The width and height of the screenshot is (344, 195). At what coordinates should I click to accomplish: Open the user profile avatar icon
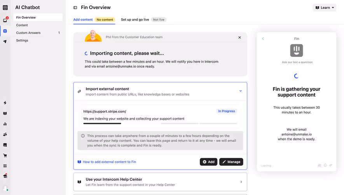coord(5,188)
